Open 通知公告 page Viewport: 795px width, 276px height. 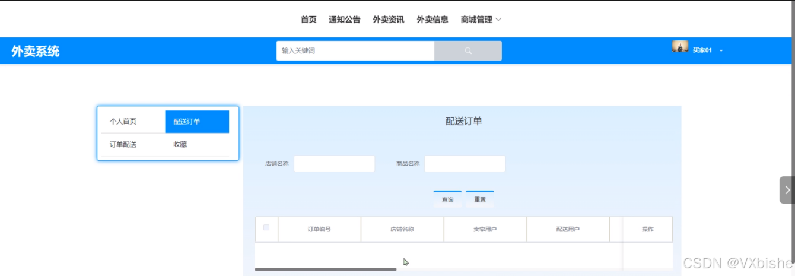[345, 20]
